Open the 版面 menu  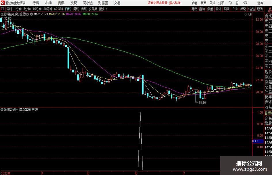pos(203,3)
